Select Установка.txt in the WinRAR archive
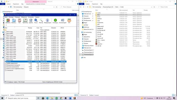177x100 pixels. 10,70
